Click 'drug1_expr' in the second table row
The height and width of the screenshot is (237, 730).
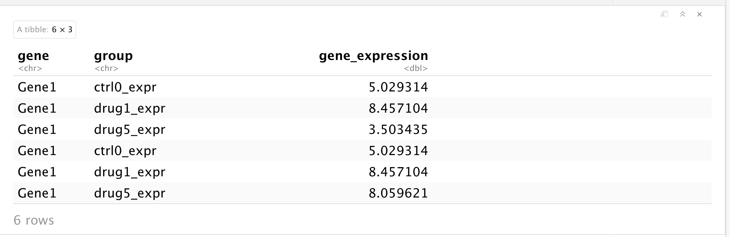(129, 108)
